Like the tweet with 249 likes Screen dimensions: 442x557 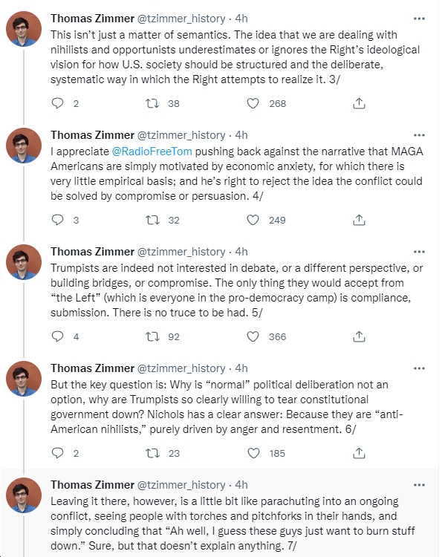click(253, 220)
